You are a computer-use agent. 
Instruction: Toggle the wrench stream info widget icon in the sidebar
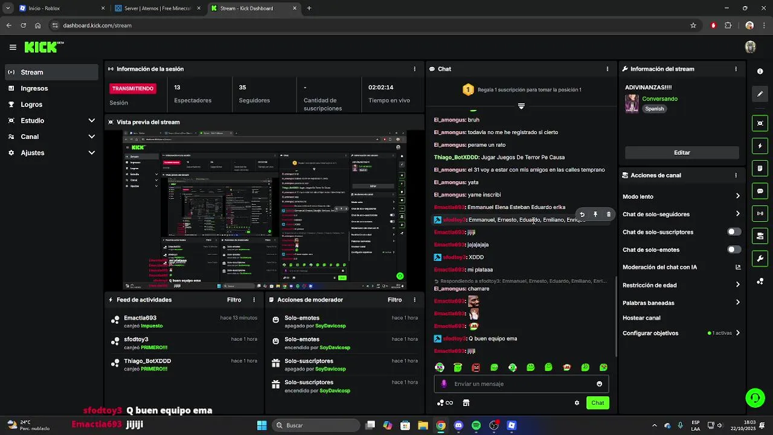pos(760,259)
